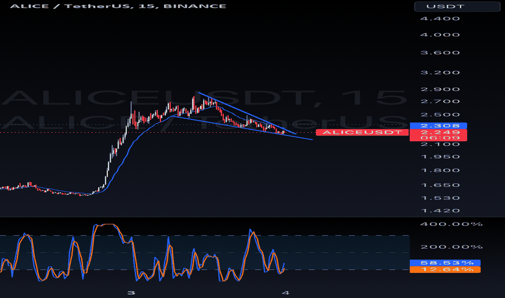Click the 4.000 price axis label
Screen dimensions: 505x298
click(440, 35)
